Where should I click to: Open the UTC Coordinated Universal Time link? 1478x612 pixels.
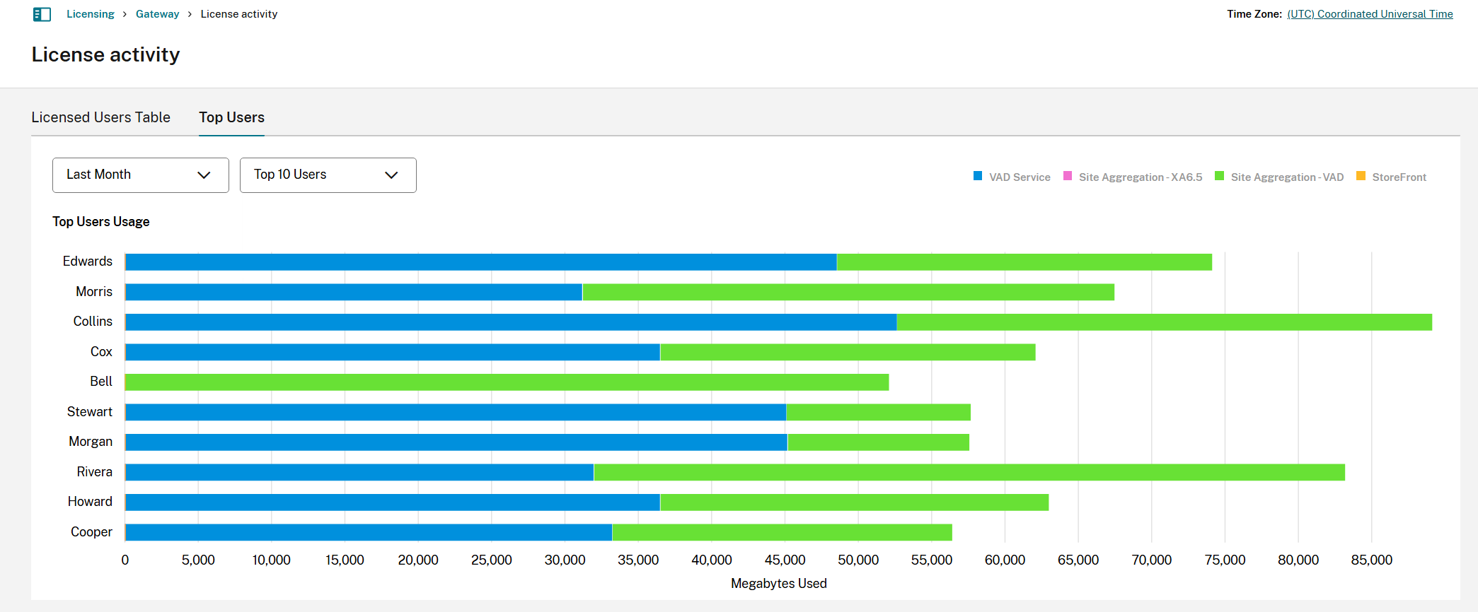(x=1370, y=14)
